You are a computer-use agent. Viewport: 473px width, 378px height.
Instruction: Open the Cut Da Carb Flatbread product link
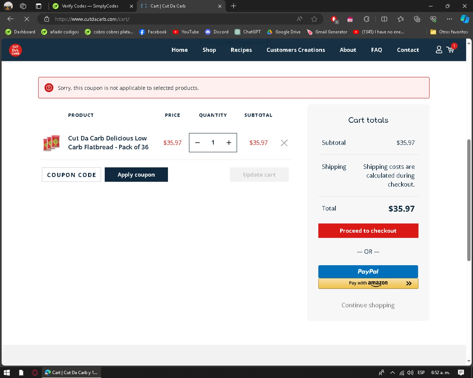(x=108, y=143)
